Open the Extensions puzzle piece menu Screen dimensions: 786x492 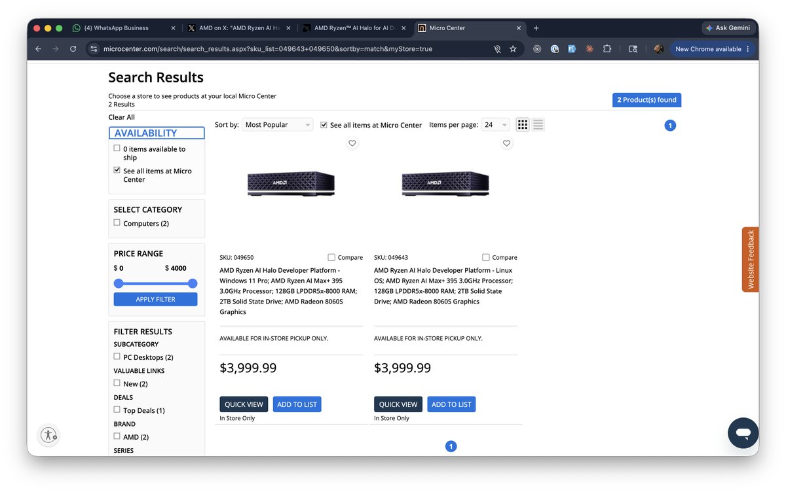click(607, 49)
